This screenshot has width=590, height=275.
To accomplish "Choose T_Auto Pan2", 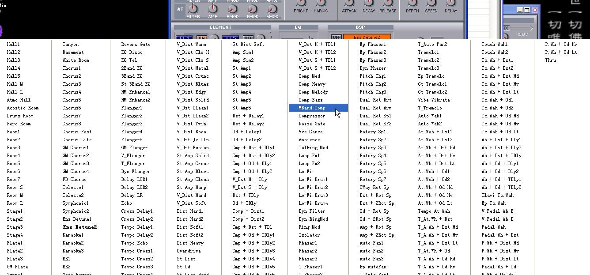I will tap(432, 44).
